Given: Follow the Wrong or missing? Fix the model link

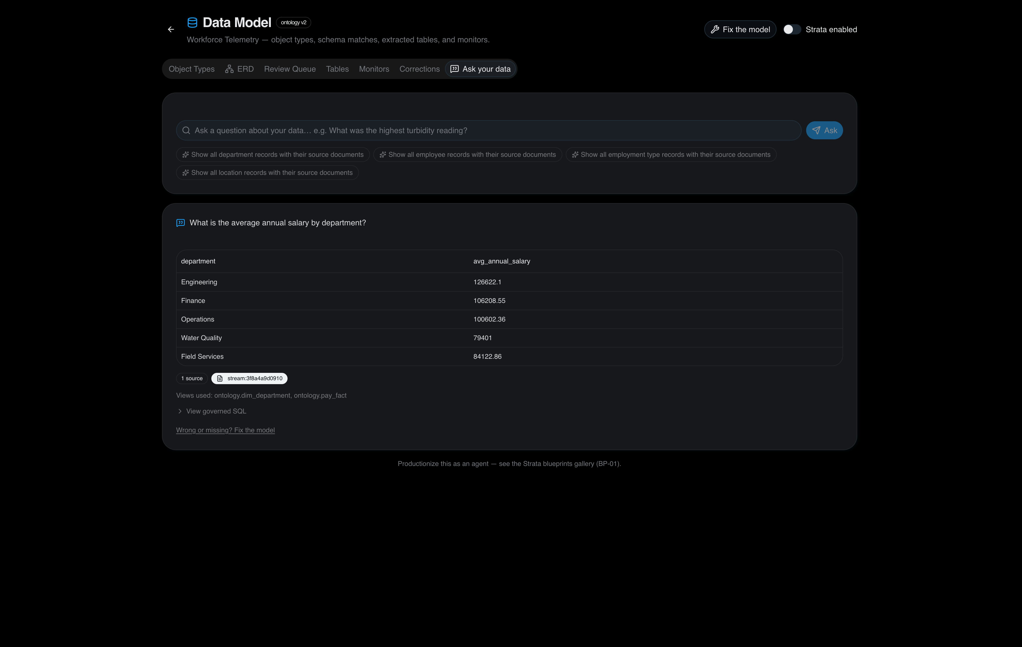Looking at the screenshot, I should pyautogui.click(x=225, y=430).
